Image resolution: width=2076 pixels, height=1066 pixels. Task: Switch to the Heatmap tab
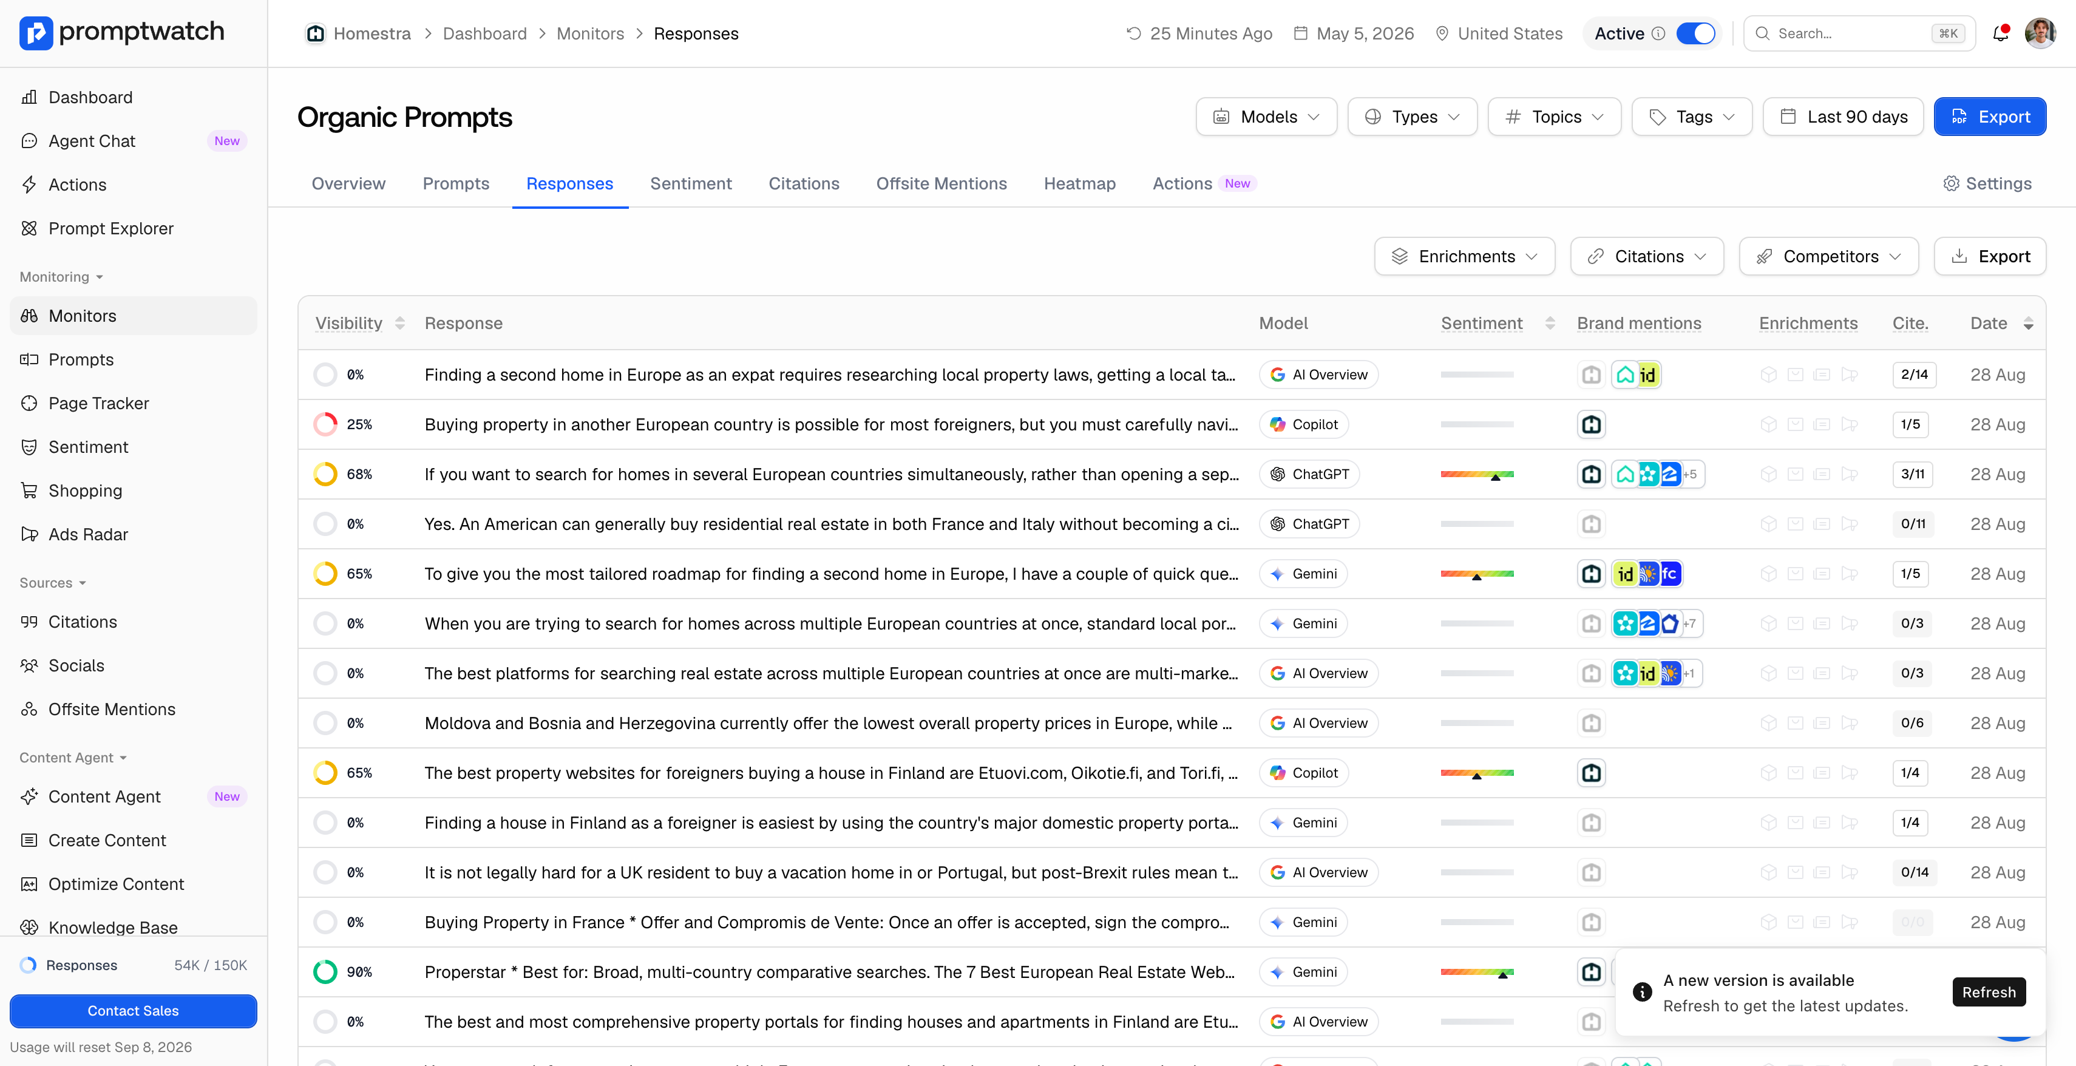click(x=1079, y=184)
